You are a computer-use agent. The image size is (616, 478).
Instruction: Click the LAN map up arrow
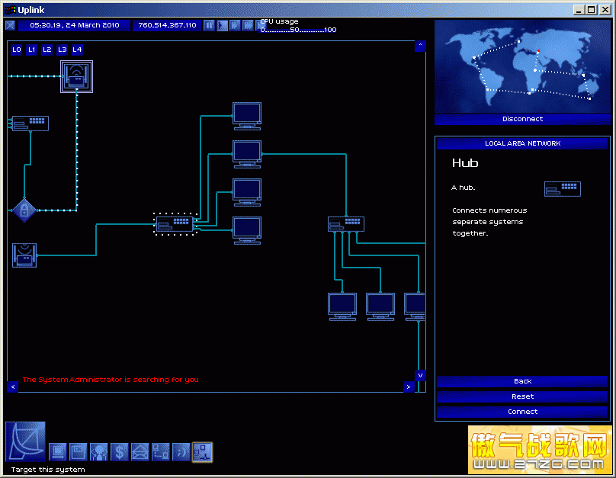tap(420, 46)
